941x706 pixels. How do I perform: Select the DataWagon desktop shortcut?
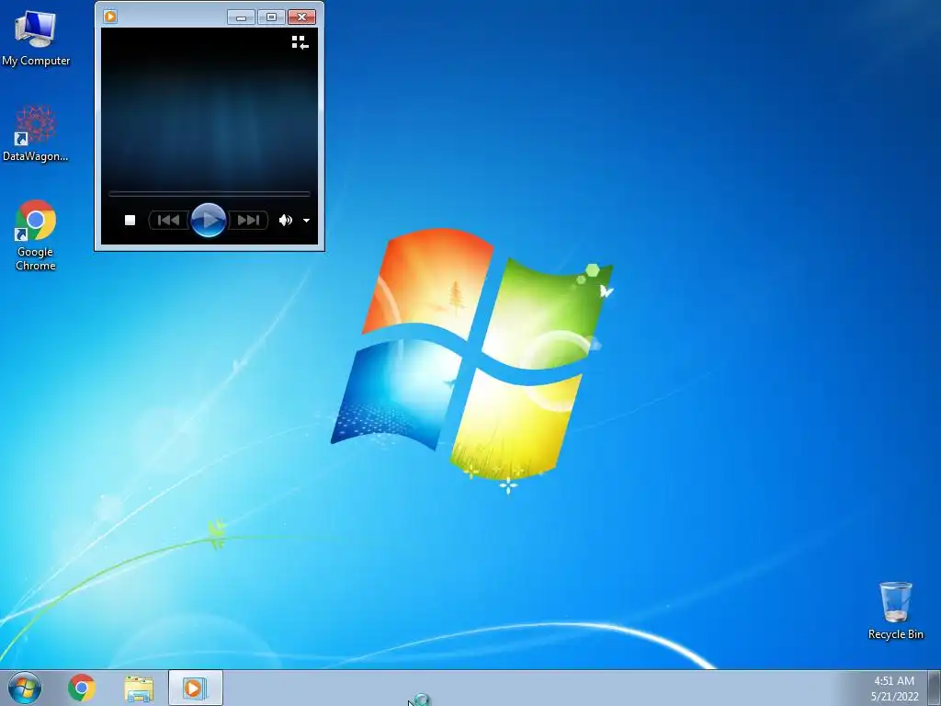[36, 133]
